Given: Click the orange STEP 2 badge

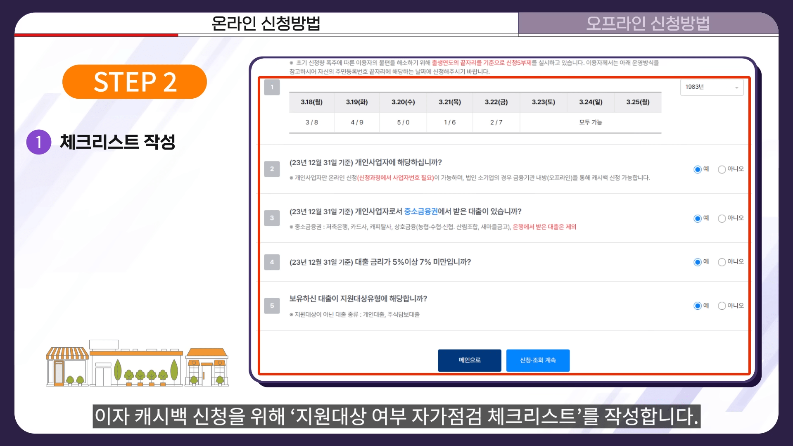Looking at the screenshot, I should [x=135, y=82].
